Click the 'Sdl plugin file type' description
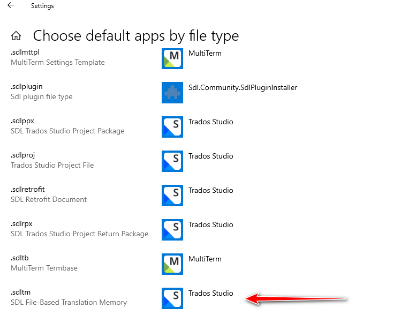Image resolution: width=401 pixels, height=315 pixels. pos(42,97)
